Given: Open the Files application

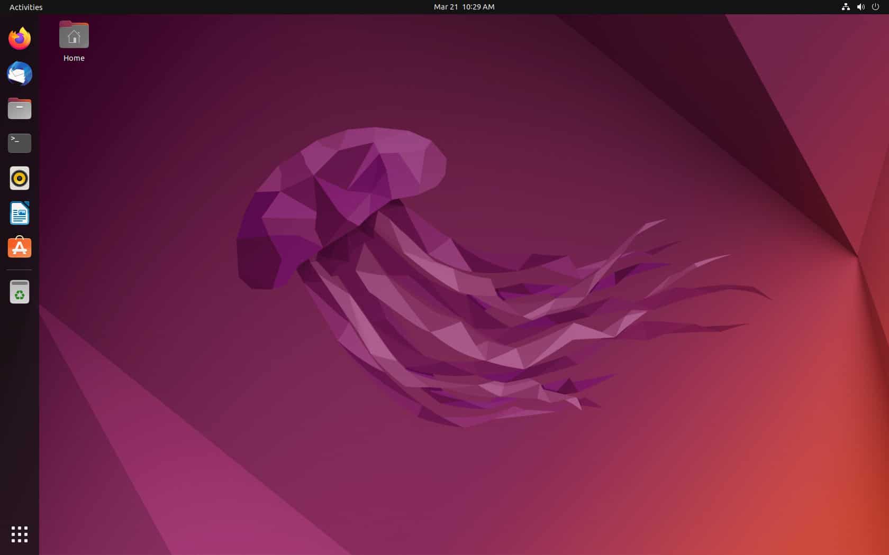Looking at the screenshot, I should (x=19, y=108).
